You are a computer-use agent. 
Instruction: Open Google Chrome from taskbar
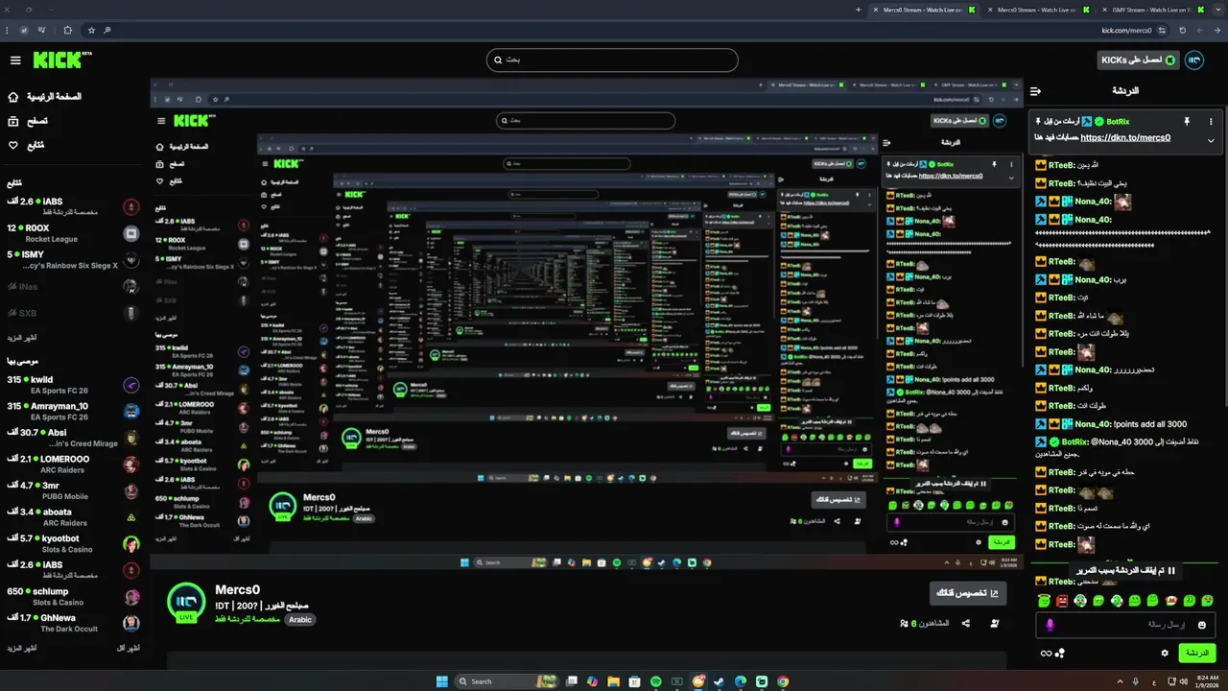pos(783,681)
